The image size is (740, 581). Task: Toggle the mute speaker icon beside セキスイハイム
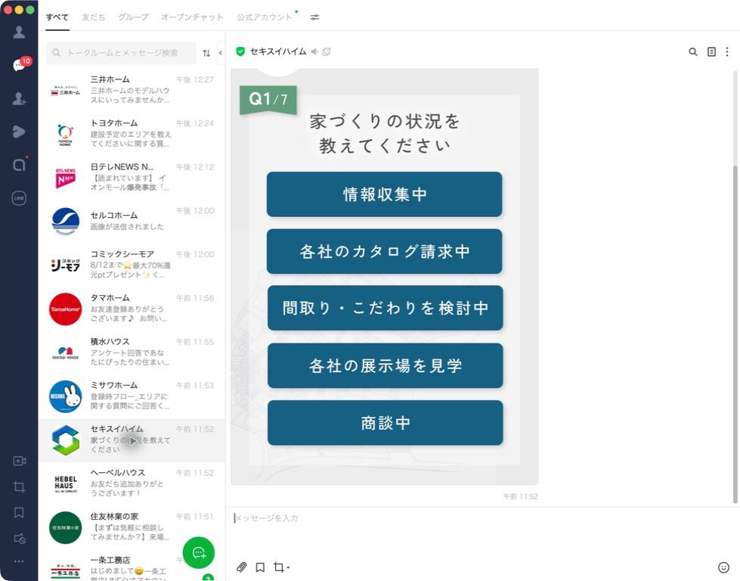(x=314, y=51)
